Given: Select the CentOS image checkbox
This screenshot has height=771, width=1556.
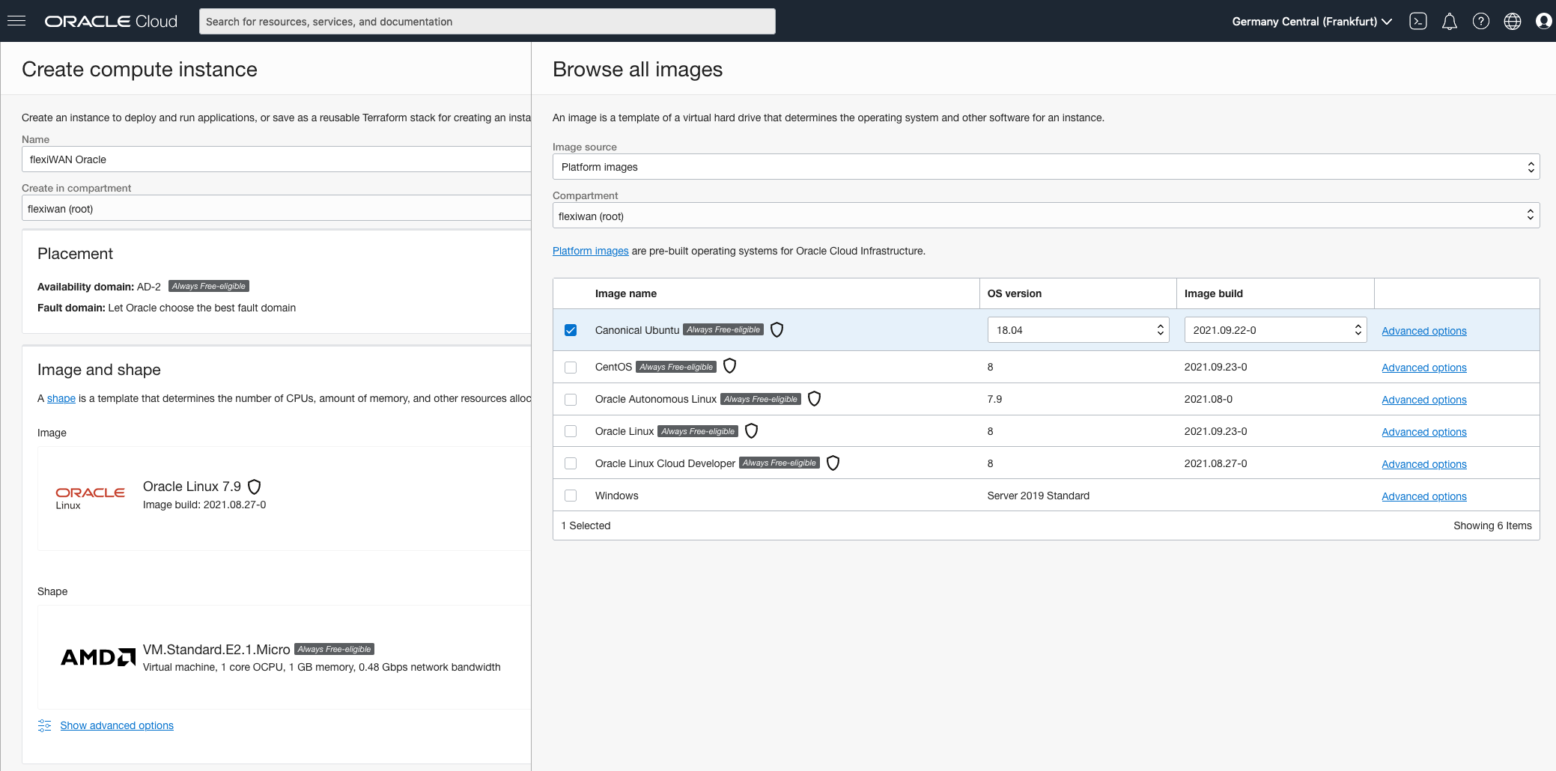Looking at the screenshot, I should coord(571,368).
